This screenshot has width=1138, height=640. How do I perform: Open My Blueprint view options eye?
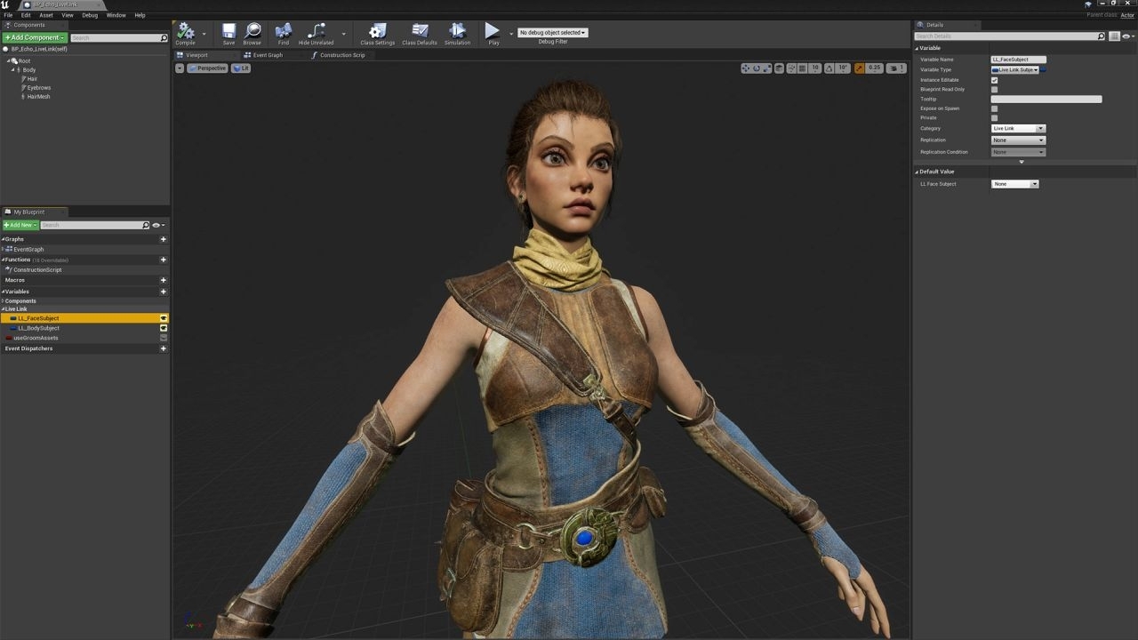click(x=157, y=225)
